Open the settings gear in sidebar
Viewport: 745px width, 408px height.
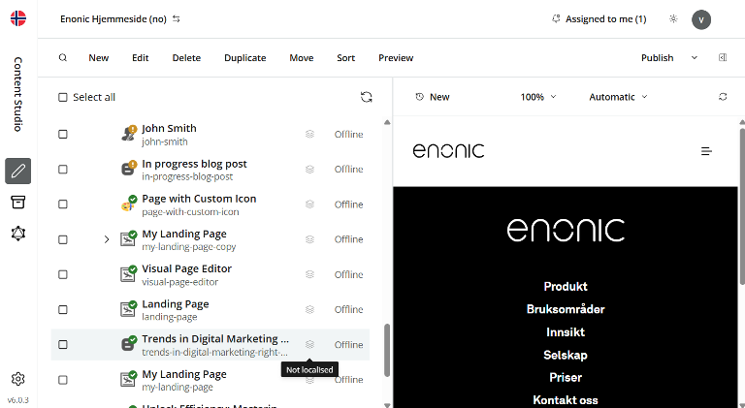(18, 379)
